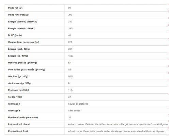The width and height of the screenshot is (173, 139).
Task: Select the 'Energie totale du plat (kJ)' label
Action: (22, 29)
